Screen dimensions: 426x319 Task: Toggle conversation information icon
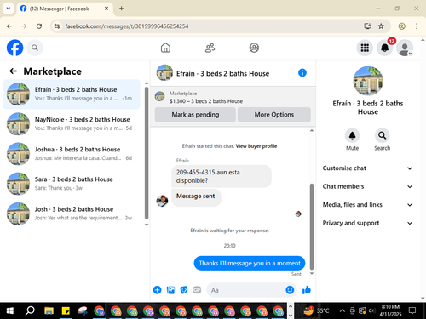302,73
